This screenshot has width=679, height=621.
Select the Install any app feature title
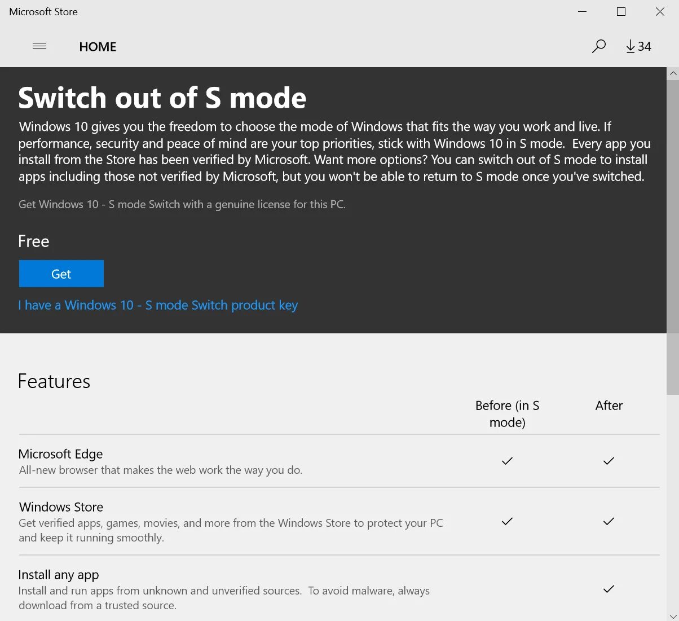59,575
